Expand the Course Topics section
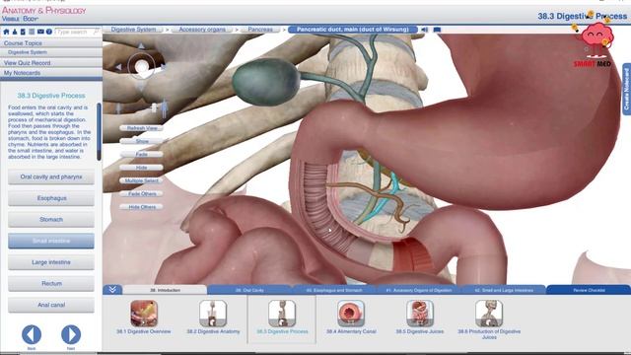The height and width of the screenshot is (355, 631). click(50, 43)
